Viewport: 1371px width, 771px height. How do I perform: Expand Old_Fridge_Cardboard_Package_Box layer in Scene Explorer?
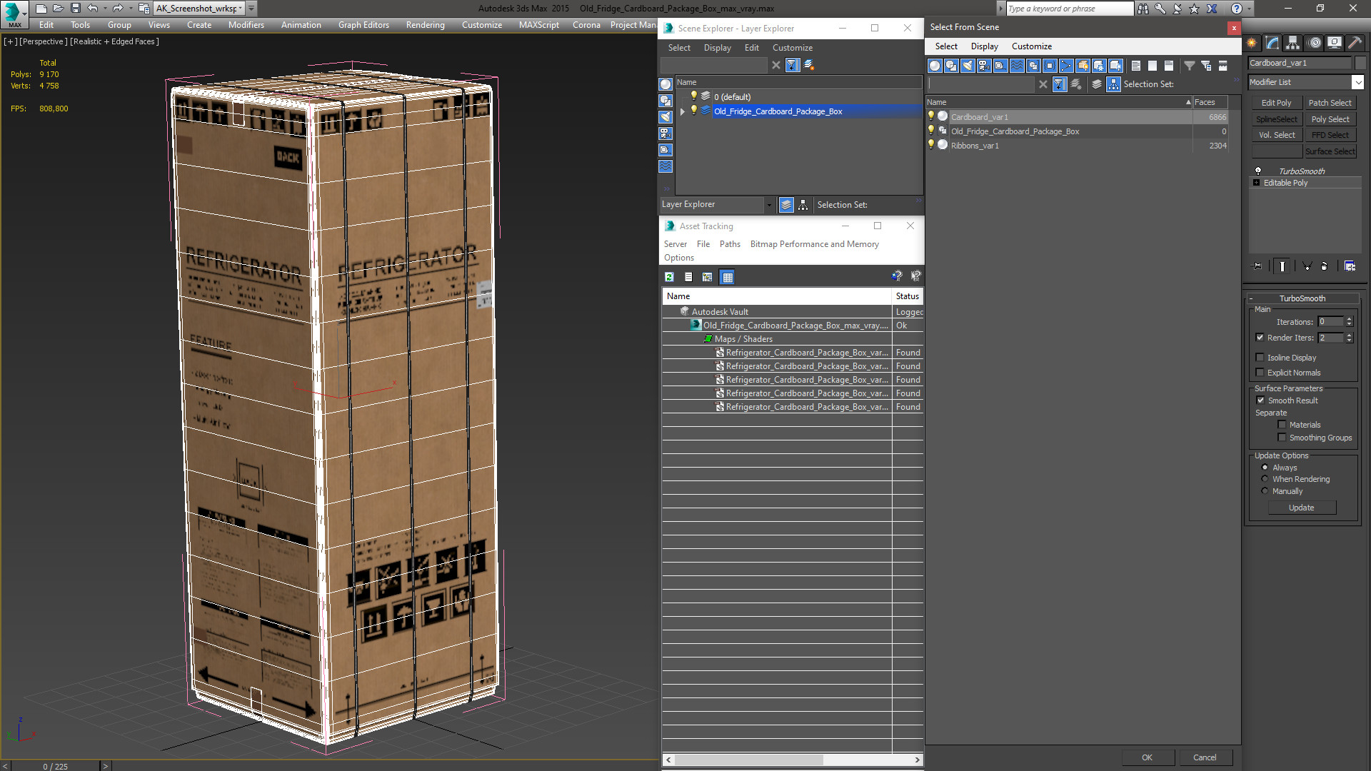coord(683,111)
